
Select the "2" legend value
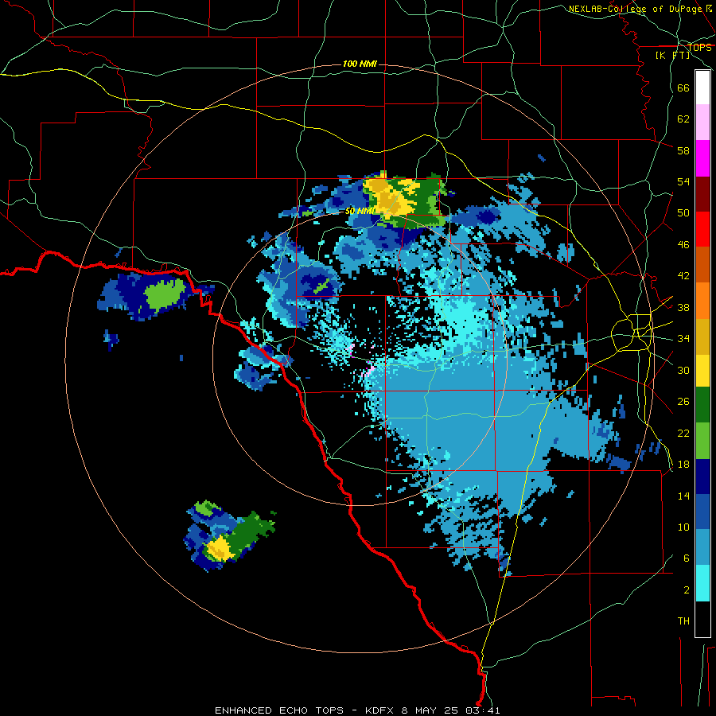pos(687,590)
